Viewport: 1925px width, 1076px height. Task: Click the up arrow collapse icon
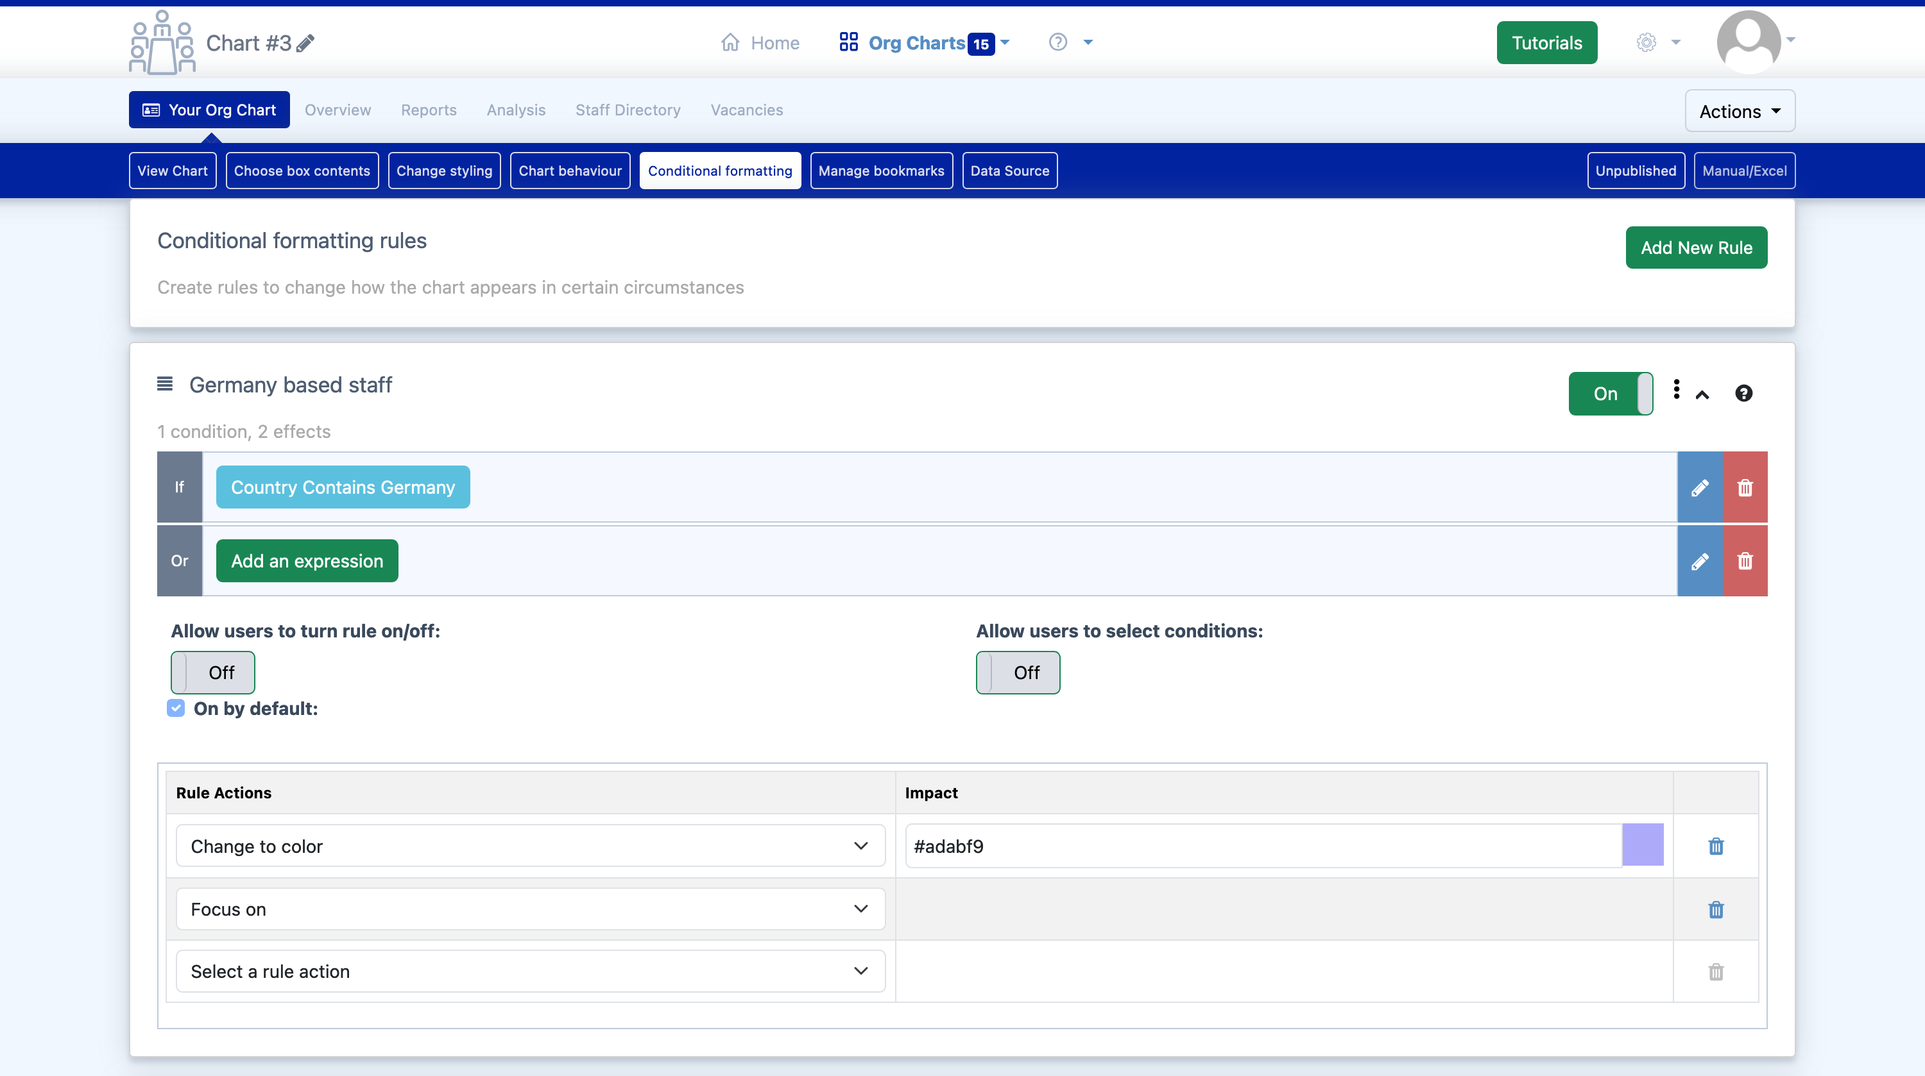(1703, 394)
